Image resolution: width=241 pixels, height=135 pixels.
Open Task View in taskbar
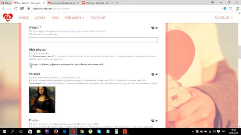coord(21,132)
